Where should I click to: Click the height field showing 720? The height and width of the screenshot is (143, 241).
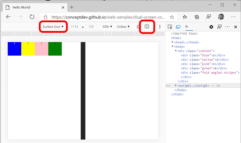(91, 27)
